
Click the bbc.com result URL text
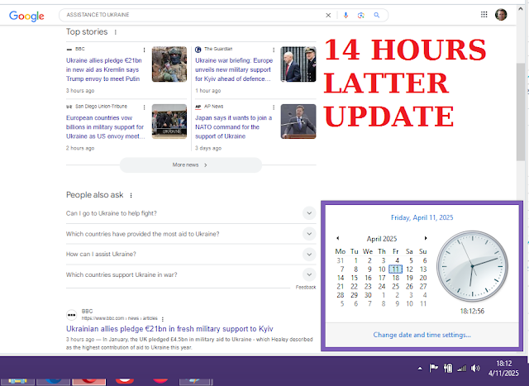pyautogui.click(x=119, y=318)
